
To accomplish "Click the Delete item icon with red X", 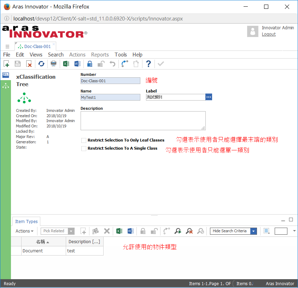I will click(29, 64).
